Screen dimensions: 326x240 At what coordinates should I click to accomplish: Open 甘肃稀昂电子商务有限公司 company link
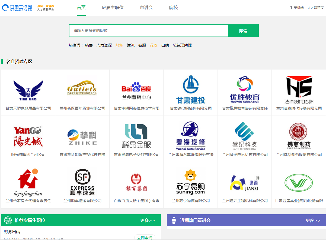click(137, 154)
